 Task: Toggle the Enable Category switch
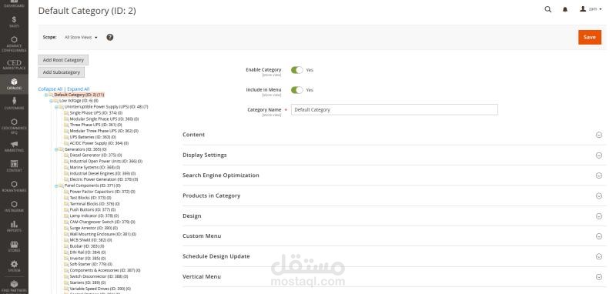[x=297, y=70]
